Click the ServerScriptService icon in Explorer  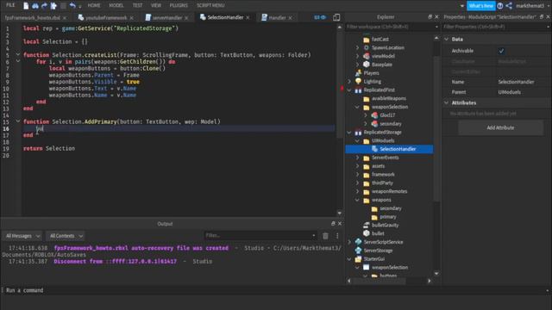point(358,242)
